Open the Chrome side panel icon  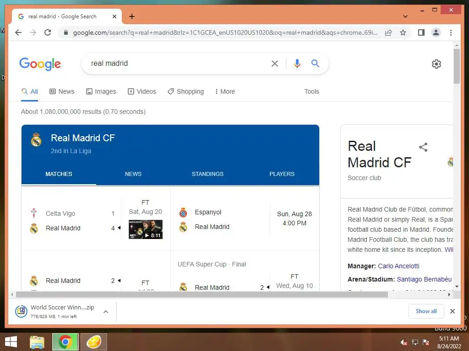(x=421, y=32)
